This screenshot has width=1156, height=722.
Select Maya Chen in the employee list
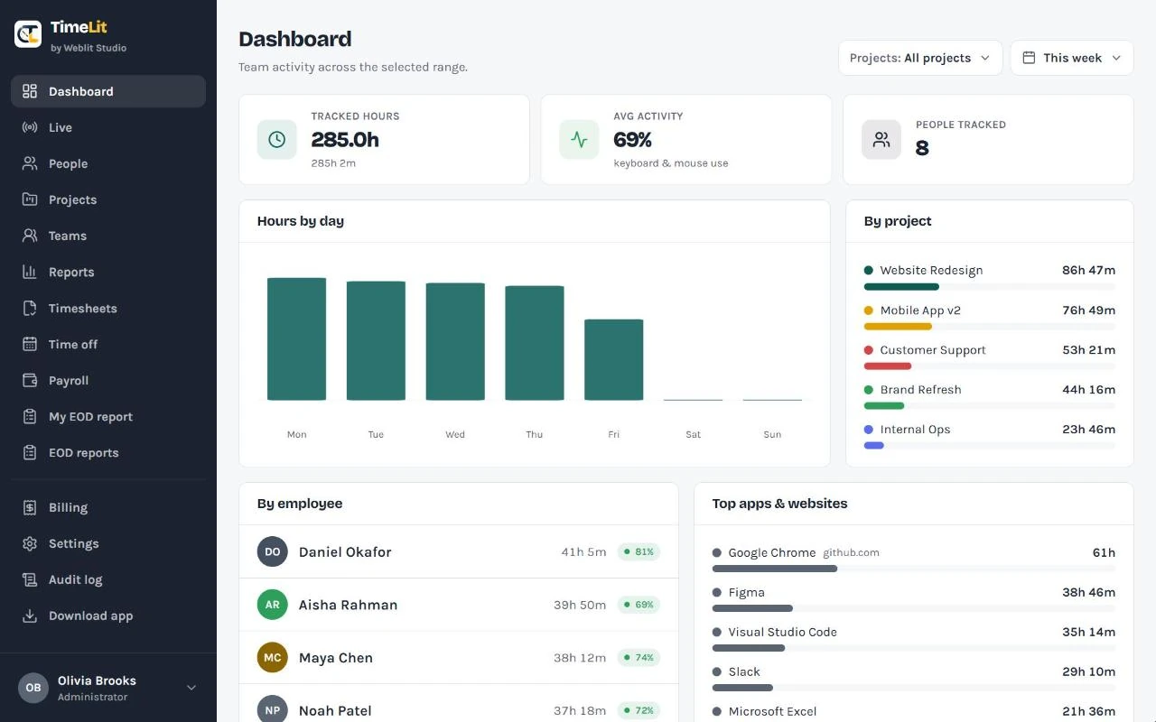(459, 658)
